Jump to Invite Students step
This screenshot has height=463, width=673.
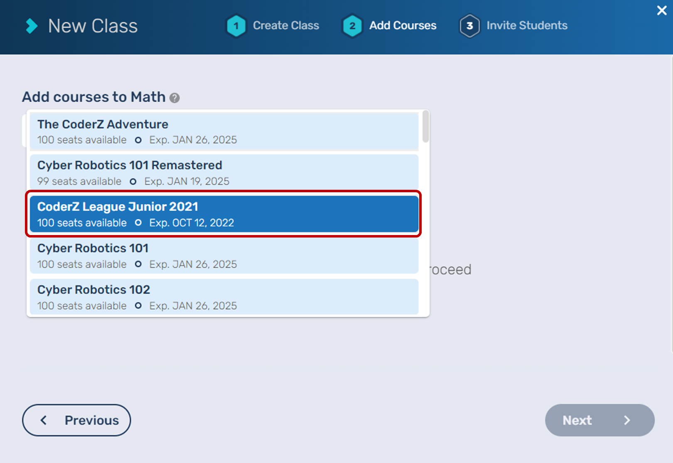(527, 26)
